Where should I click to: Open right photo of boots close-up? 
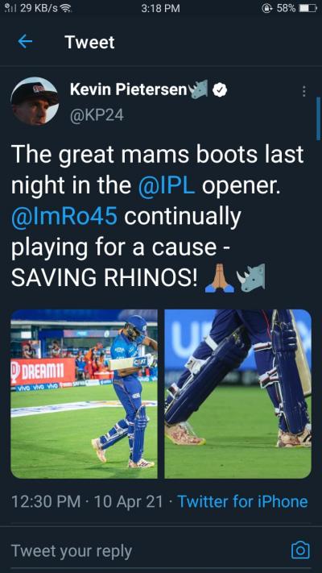pyautogui.click(x=238, y=394)
